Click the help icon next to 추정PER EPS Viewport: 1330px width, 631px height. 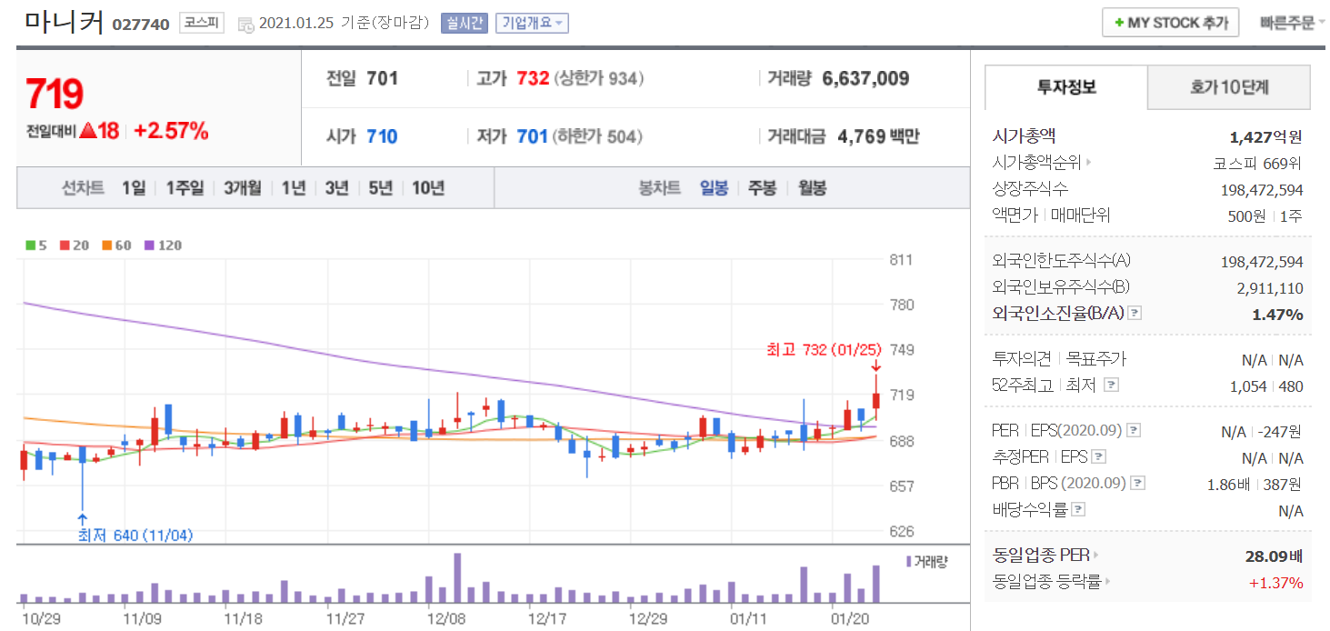[1099, 456]
